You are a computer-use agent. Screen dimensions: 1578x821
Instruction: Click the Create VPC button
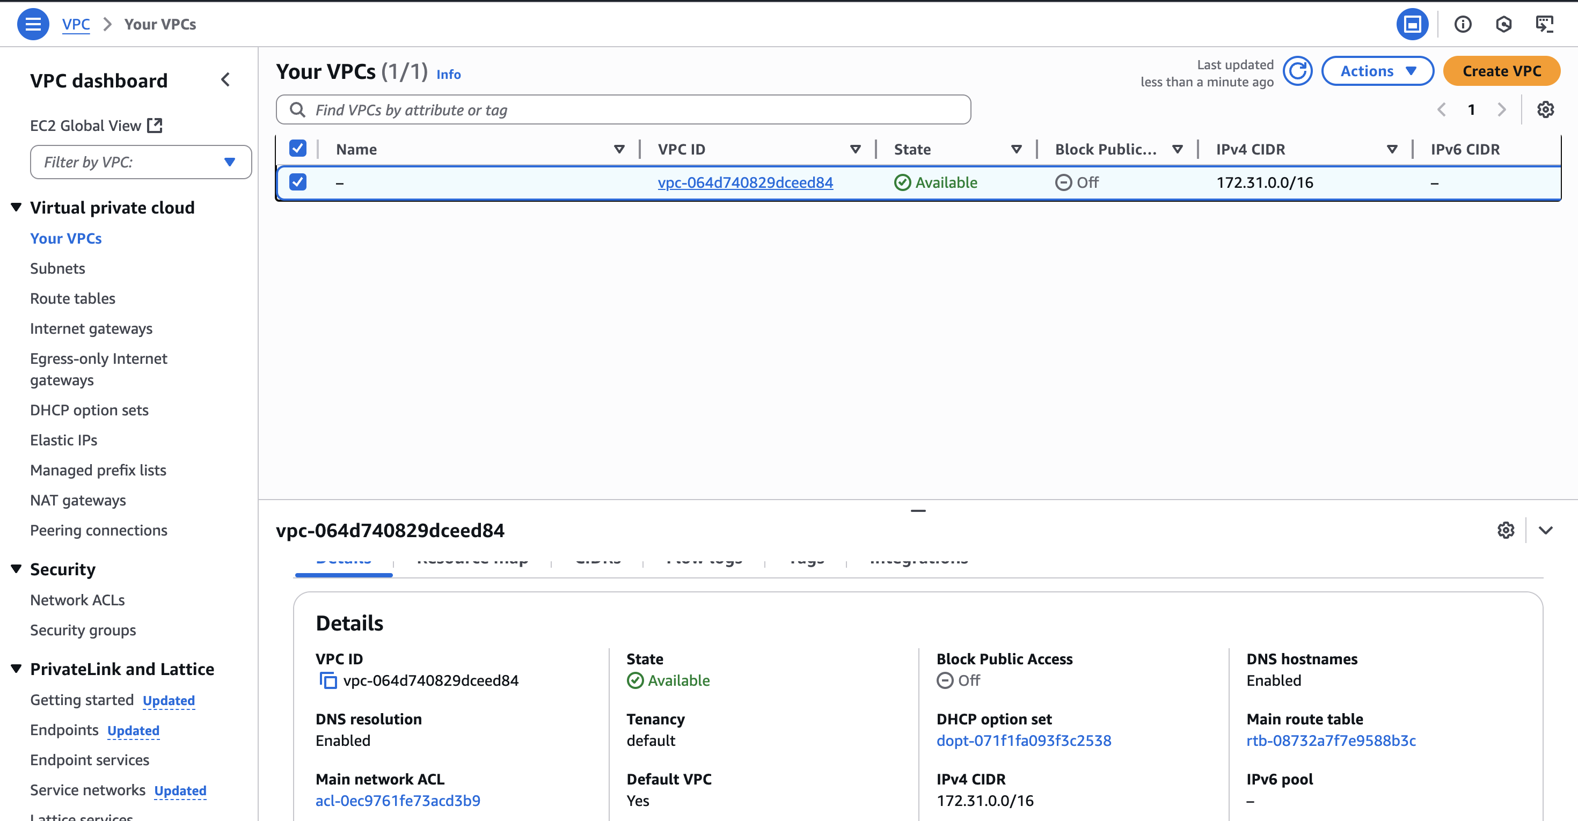pyautogui.click(x=1501, y=70)
